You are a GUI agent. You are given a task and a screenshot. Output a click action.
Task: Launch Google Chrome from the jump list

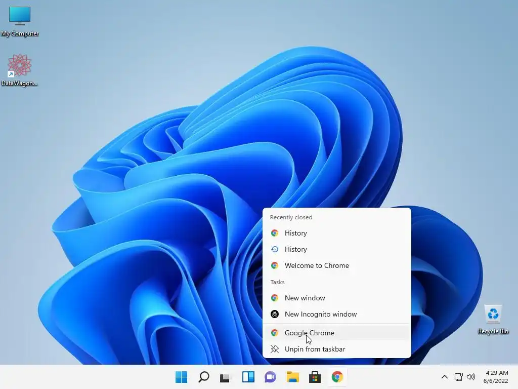[337, 333]
